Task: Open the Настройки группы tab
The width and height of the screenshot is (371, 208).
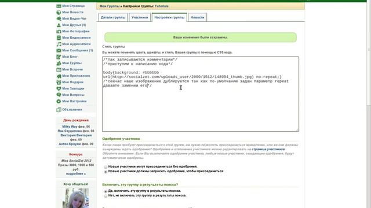Action: pyautogui.click(x=169, y=17)
